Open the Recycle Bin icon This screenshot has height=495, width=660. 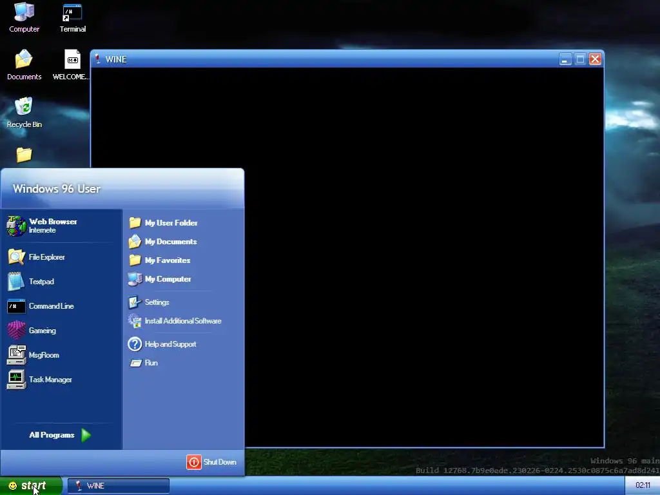(x=24, y=112)
